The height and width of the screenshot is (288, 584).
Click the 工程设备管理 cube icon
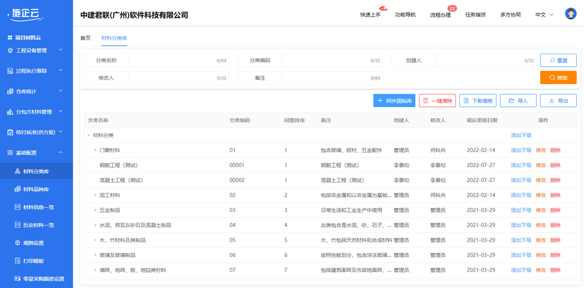(10, 50)
